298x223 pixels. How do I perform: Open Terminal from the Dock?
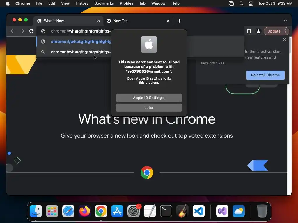166,211
